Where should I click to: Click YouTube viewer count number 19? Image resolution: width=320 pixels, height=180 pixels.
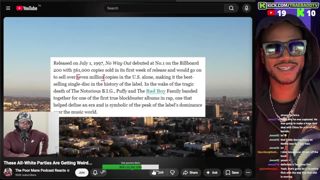coord(281,13)
